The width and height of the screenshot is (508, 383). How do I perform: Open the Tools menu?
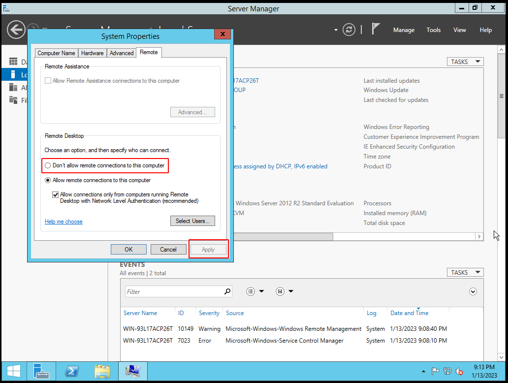click(433, 30)
